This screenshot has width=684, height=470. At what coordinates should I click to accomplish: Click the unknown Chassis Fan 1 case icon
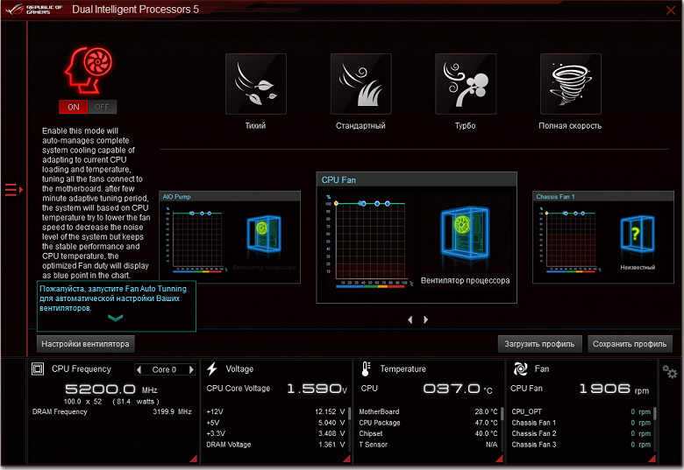coord(638,234)
